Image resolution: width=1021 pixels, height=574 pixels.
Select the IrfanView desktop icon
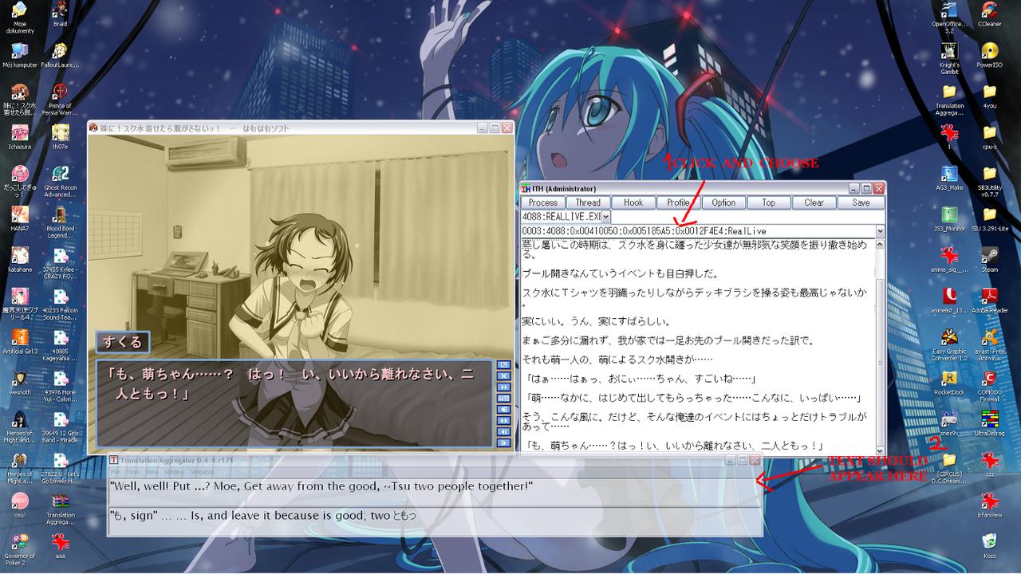click(x=989, y=502)
